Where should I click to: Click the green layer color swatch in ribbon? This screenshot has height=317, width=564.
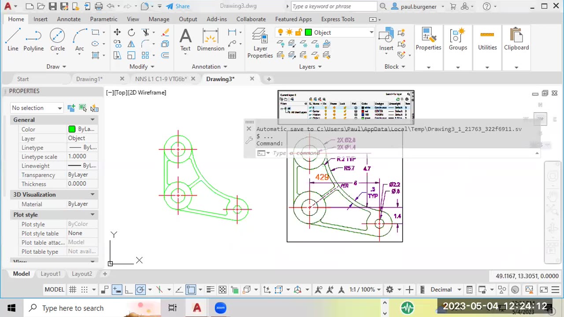click(308, 33)
